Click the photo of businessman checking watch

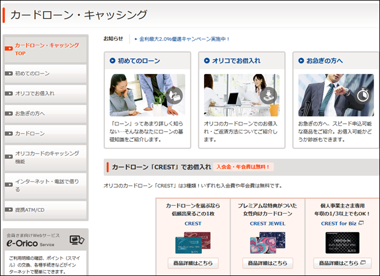click(336, 95)
